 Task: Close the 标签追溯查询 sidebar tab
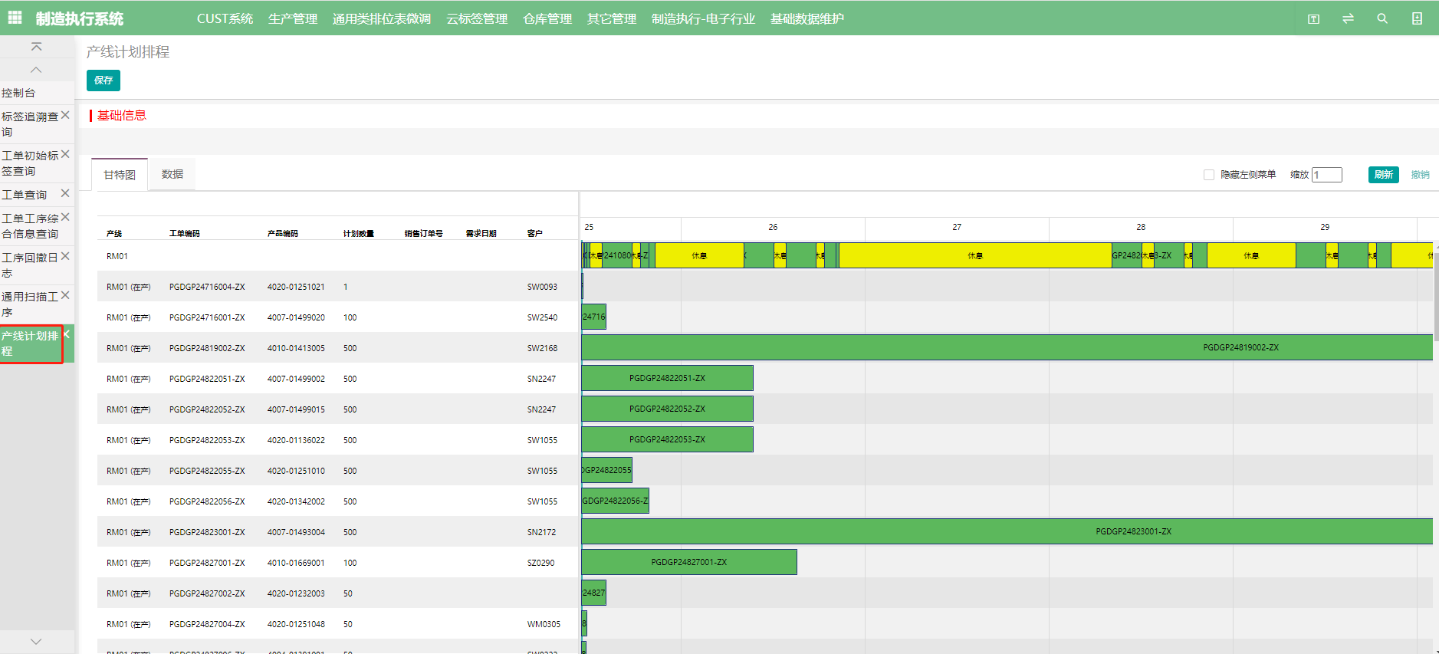(x=65, y=115)
